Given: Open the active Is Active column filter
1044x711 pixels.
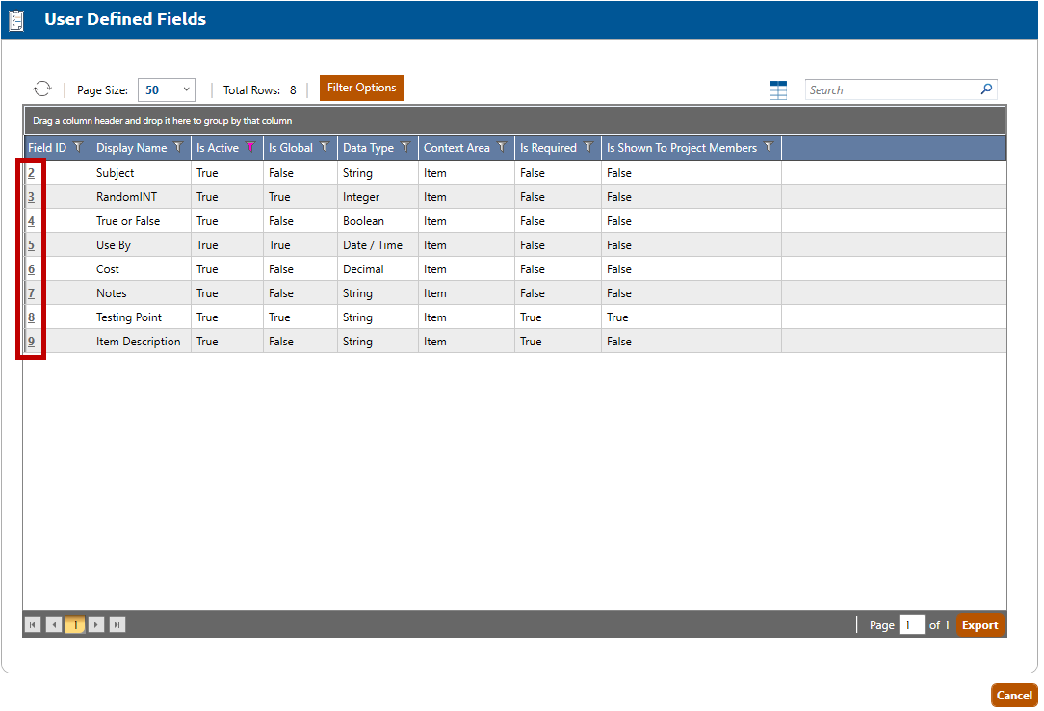Looking at the screenshot, I should point(250,148).
